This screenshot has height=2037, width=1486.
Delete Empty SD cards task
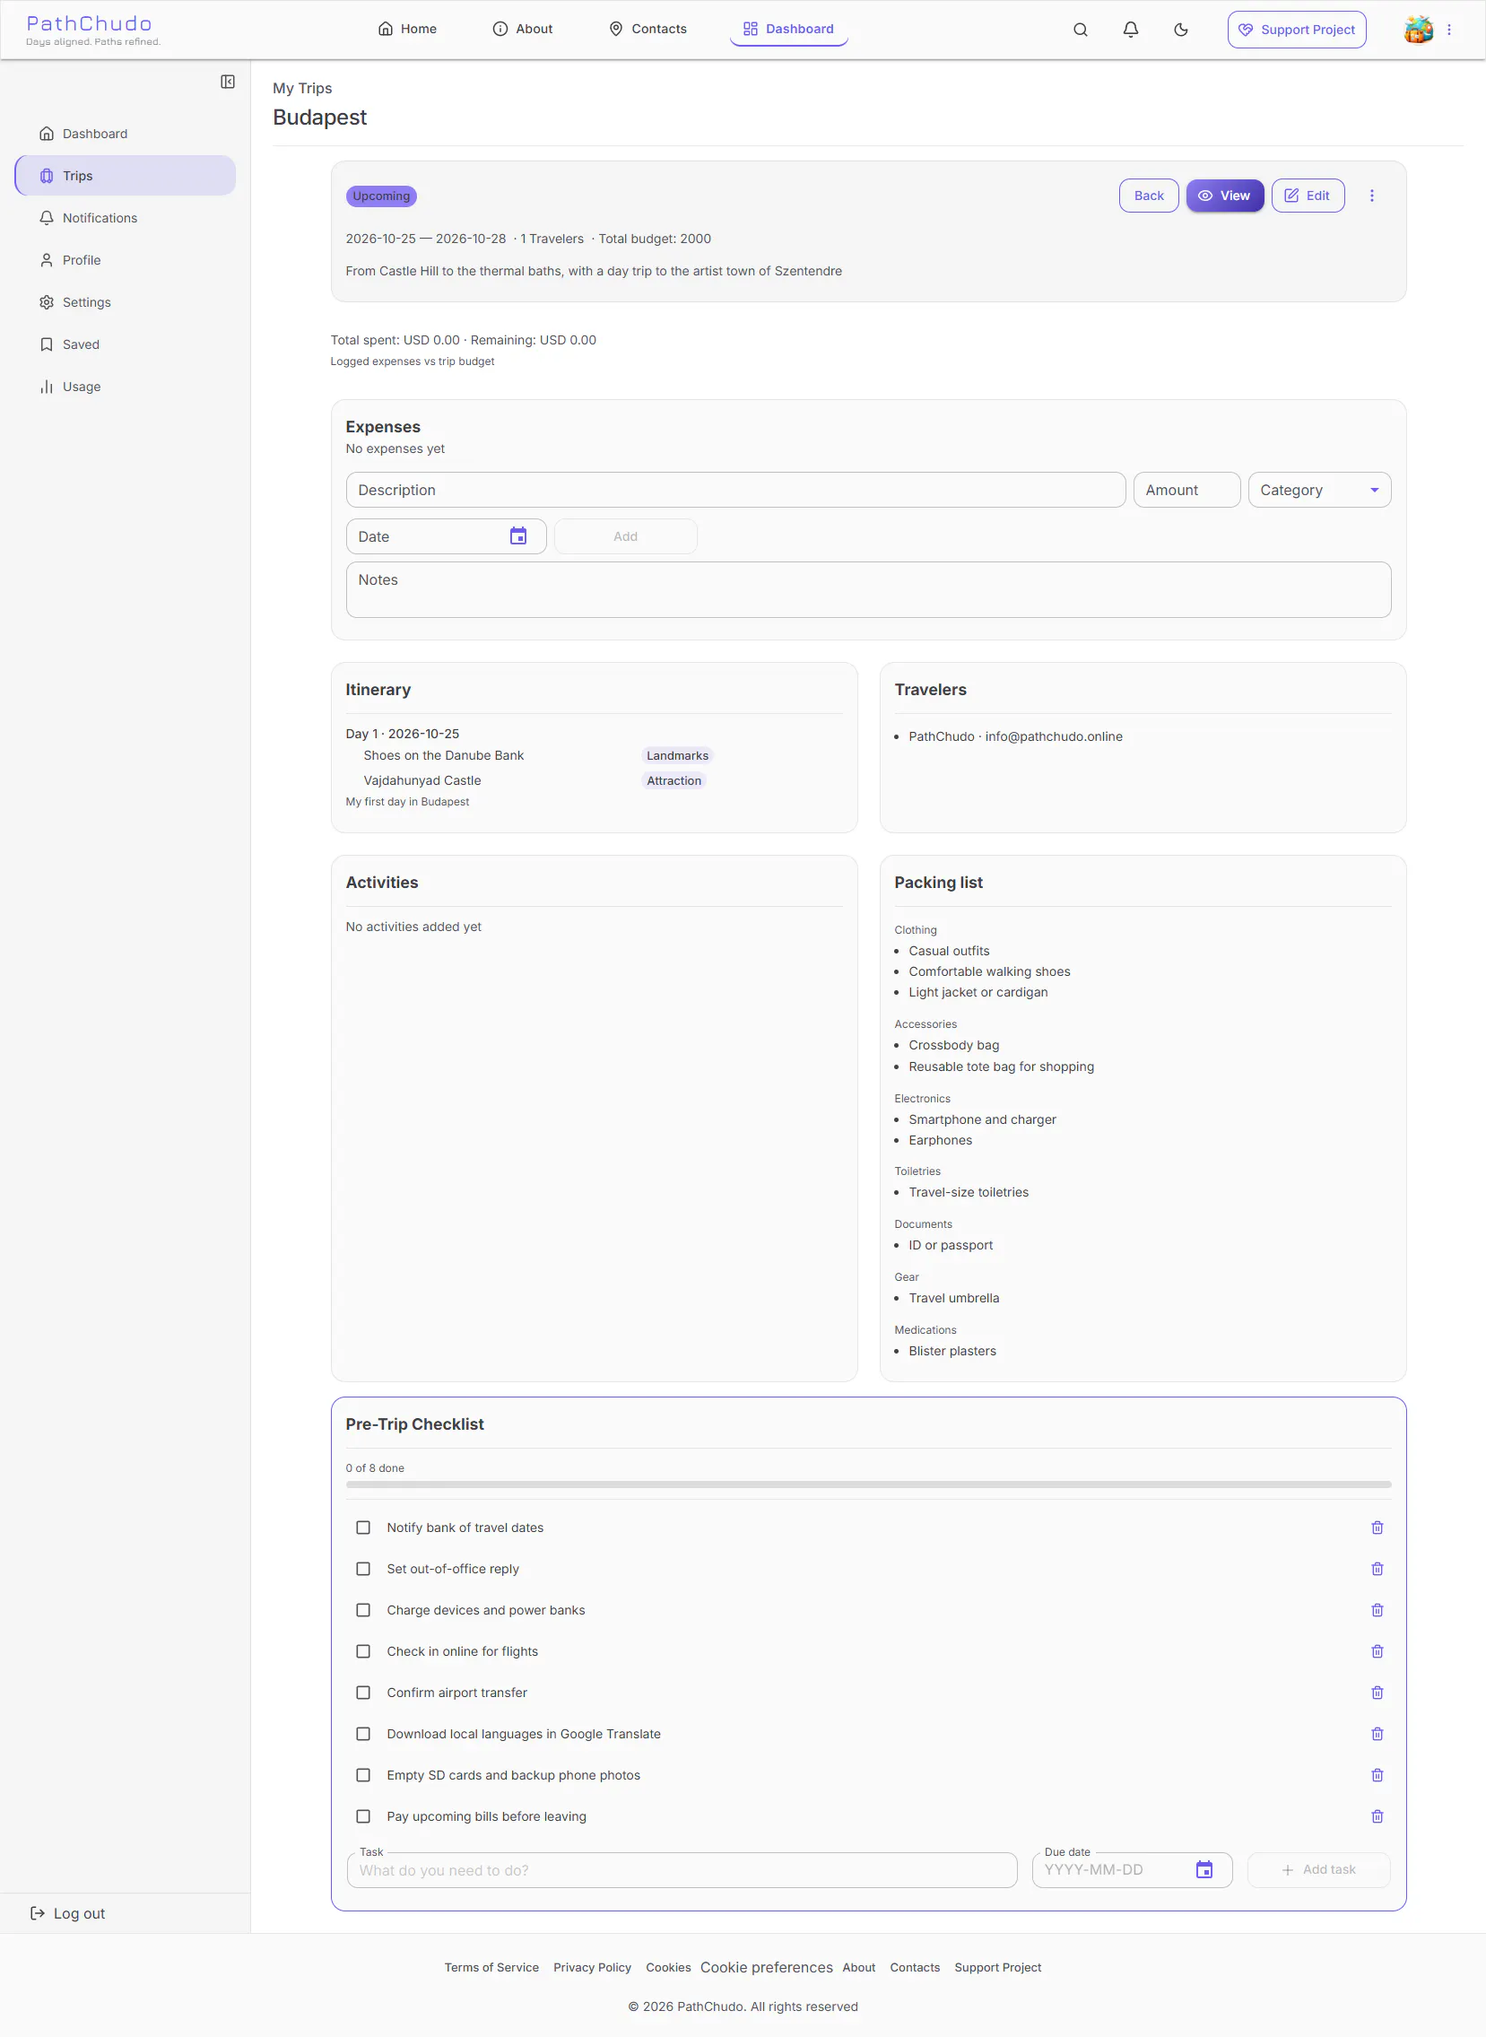pos(1377,1776)
